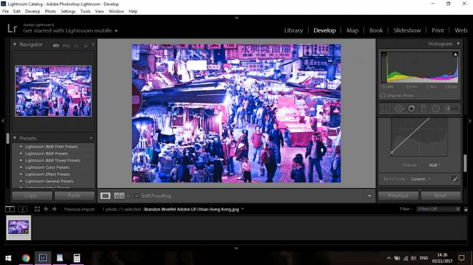Click the point curve edit icon
Viewport: 473px width, 265px height.
click(x=455, y=179)
